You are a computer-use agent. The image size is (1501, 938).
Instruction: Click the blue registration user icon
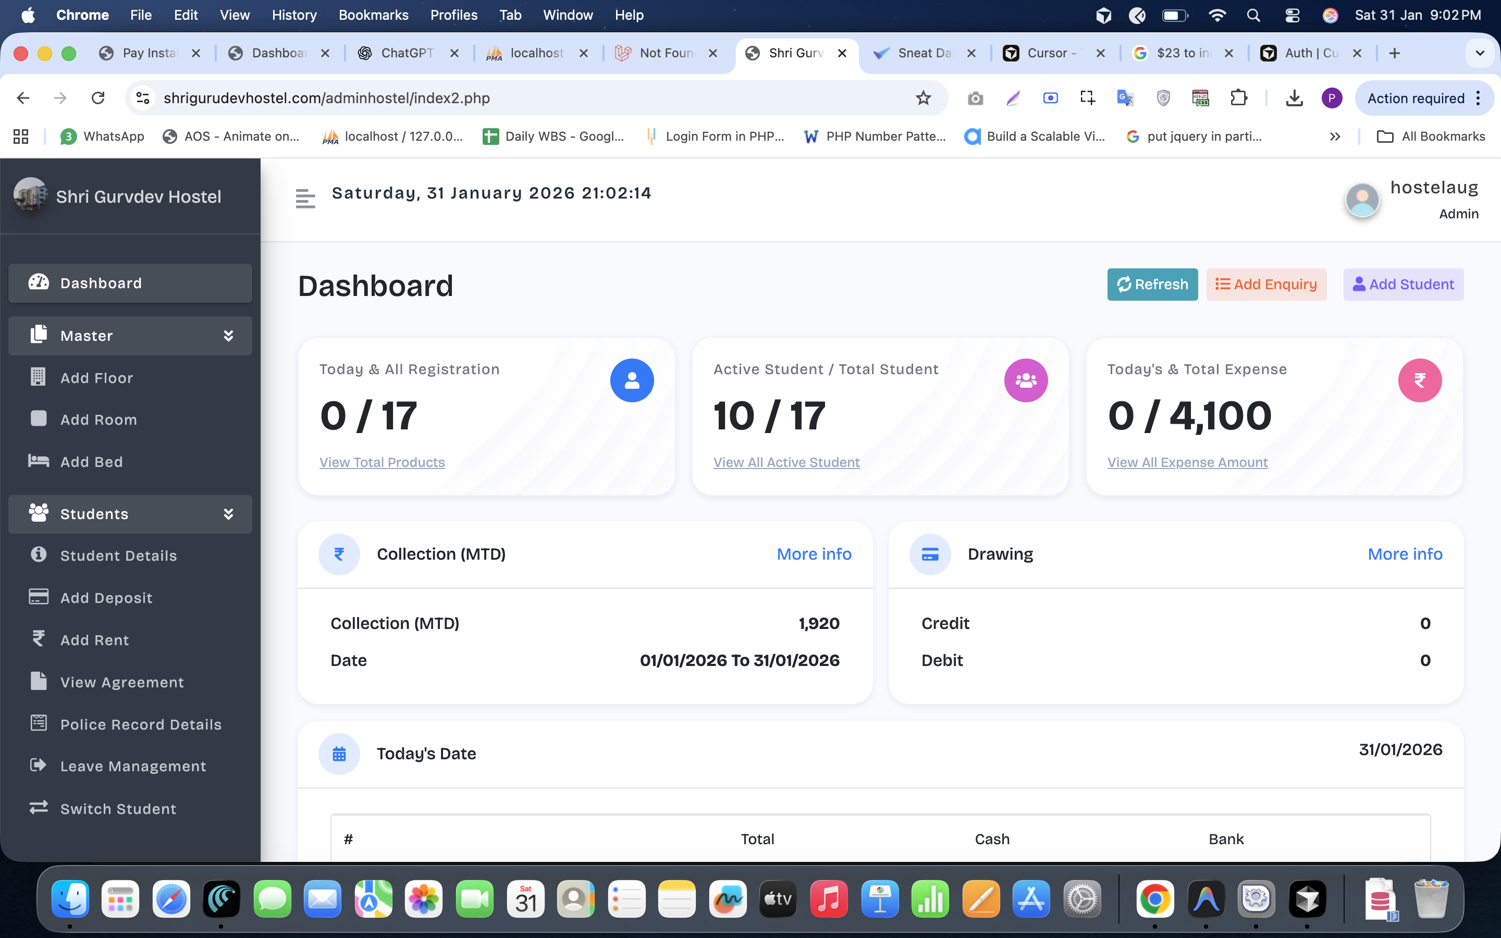(632, 380)
